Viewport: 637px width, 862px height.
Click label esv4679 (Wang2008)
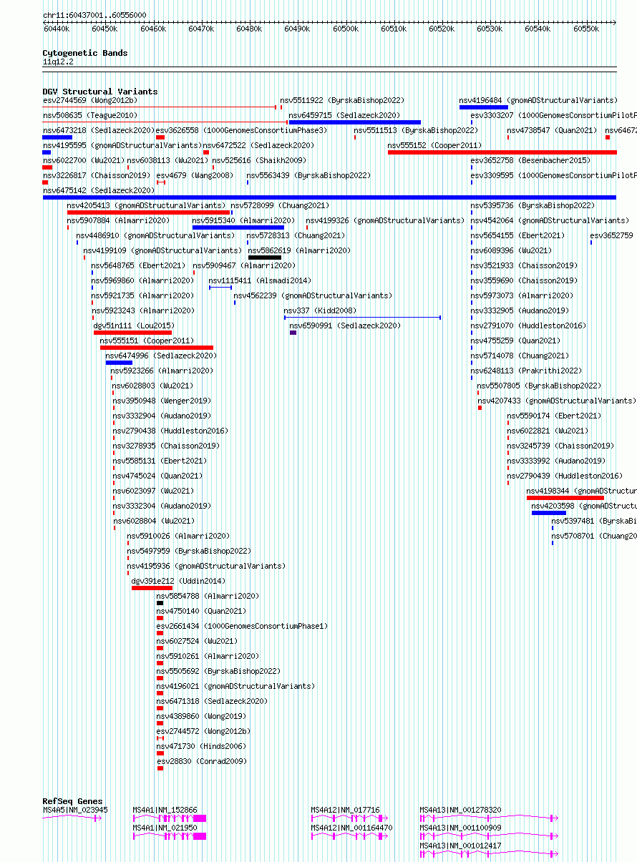(195, 175)
